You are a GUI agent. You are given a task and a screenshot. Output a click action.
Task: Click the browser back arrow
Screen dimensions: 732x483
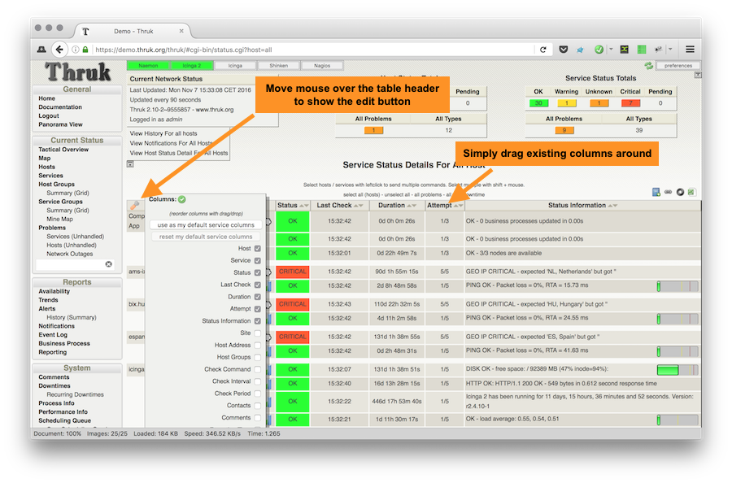pyautogui.click(x=59, y=50)
